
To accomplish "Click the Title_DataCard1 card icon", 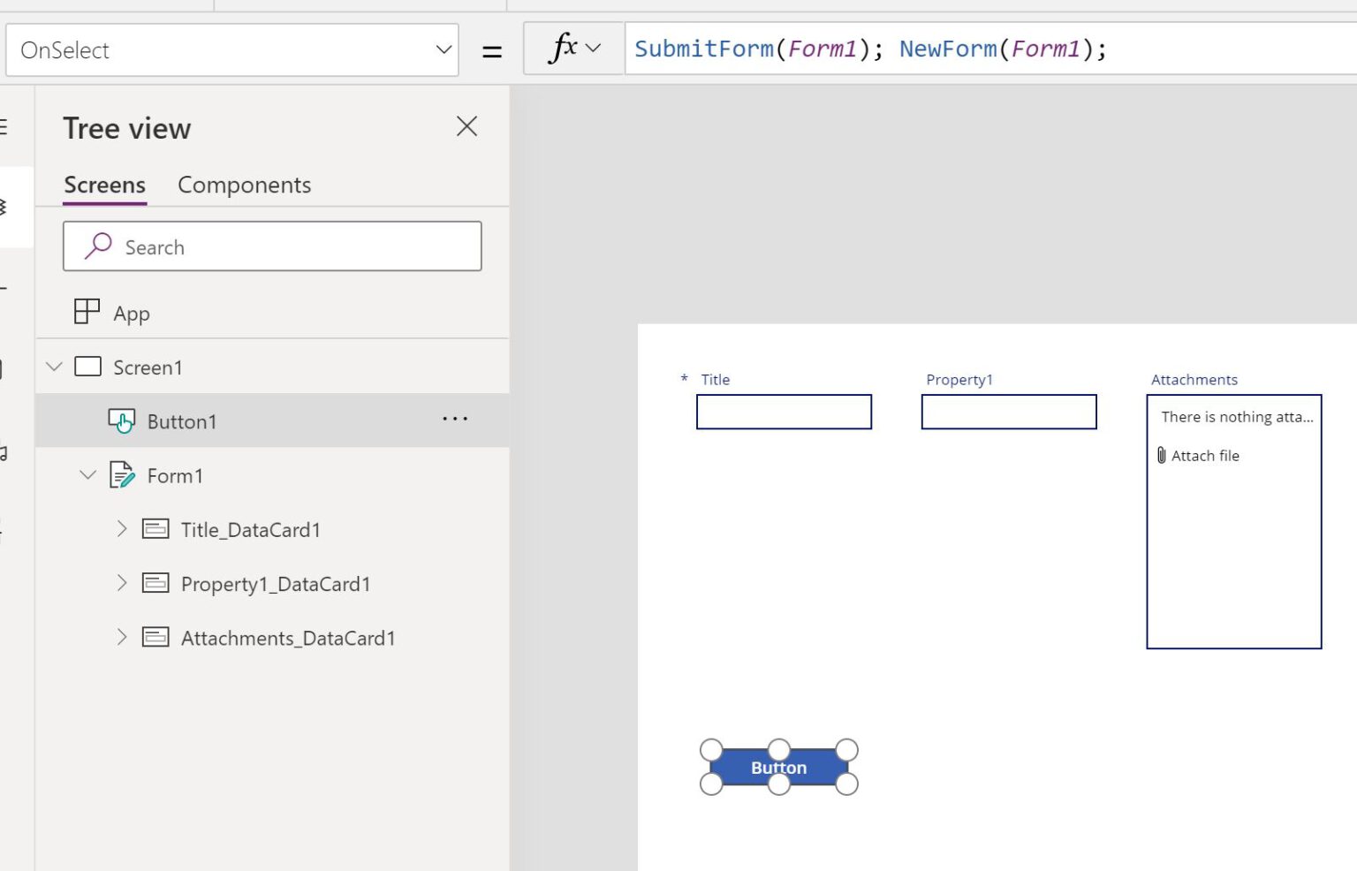I will click(155, 528).
